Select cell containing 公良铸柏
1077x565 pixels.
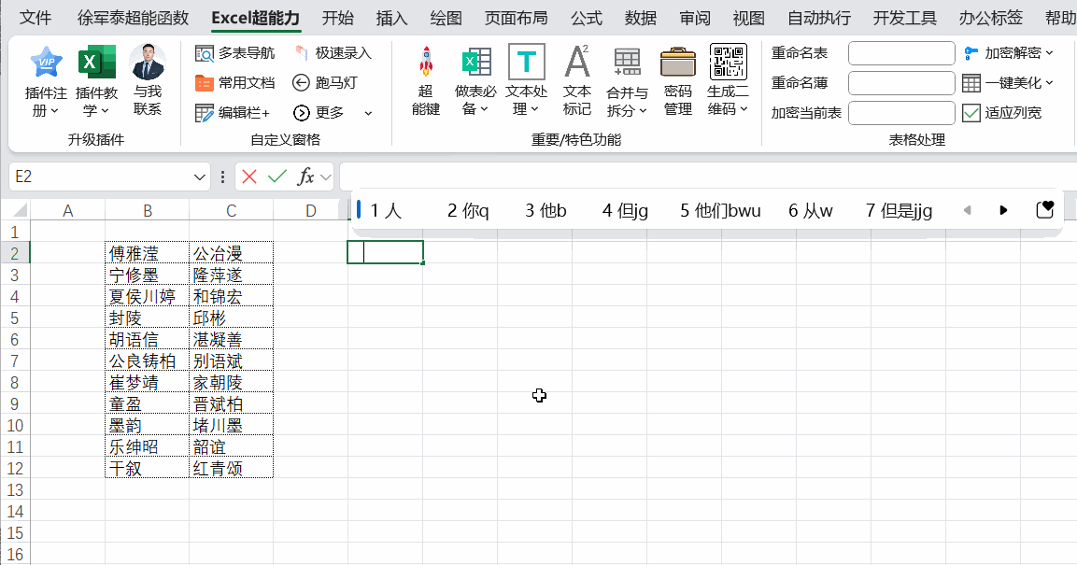(x=147, y=361)
